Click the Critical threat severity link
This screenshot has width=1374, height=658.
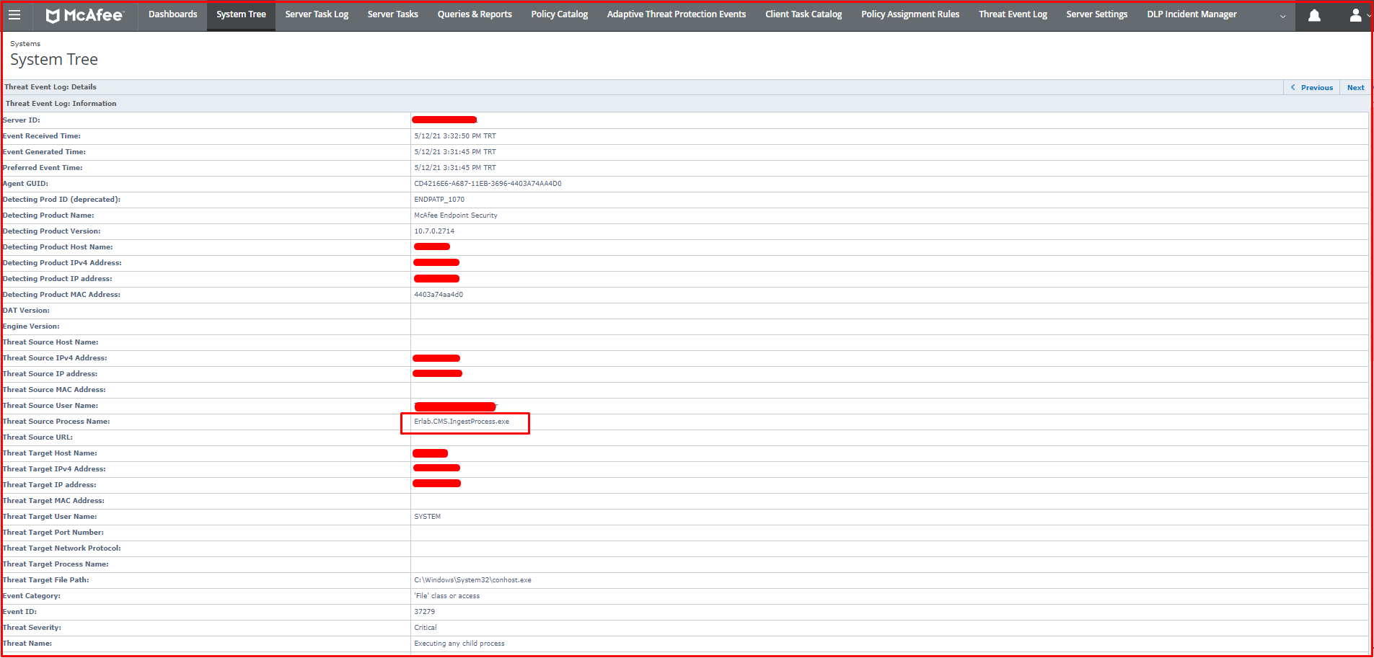426,628
